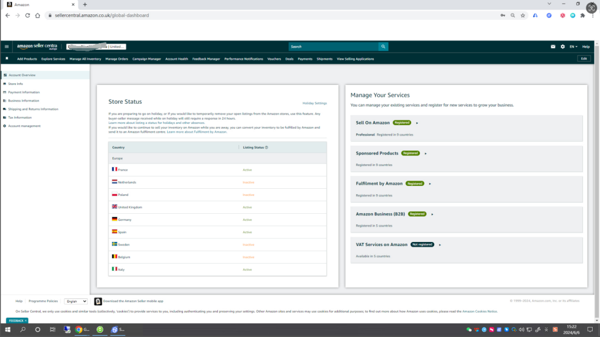Open Holiday Settings link

[x=314, y=103]
